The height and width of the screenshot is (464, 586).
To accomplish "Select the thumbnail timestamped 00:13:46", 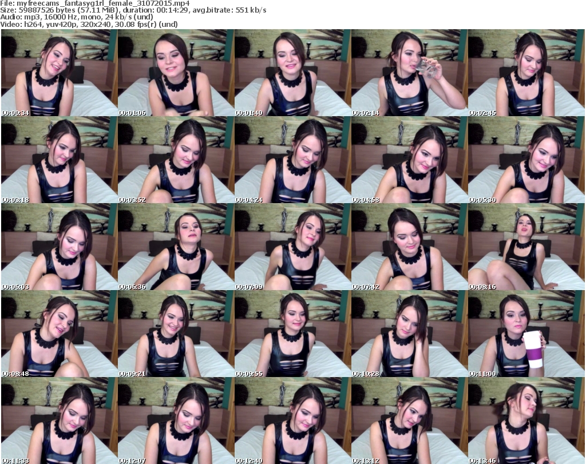I will tap(526, 421).
